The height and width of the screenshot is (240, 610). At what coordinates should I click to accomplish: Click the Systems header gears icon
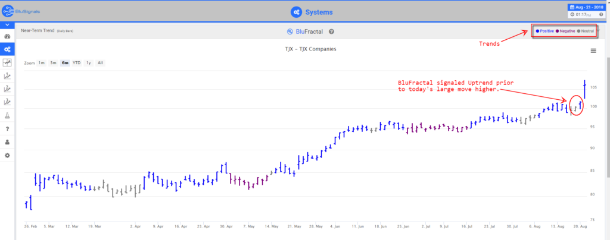297,12
